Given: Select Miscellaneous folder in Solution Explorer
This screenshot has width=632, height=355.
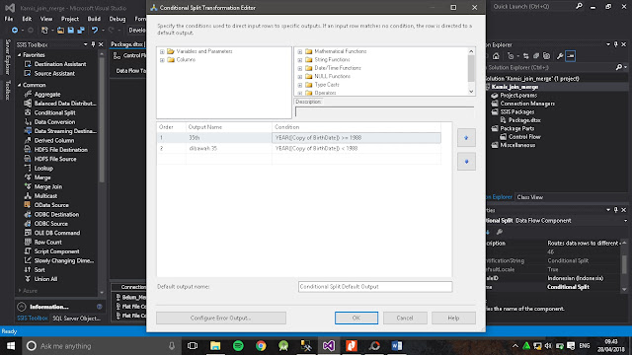Looking at the screenshot, I should coord(517,145).
